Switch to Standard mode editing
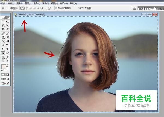This screenshot has width=164, height=117. [x=3, y=75]
